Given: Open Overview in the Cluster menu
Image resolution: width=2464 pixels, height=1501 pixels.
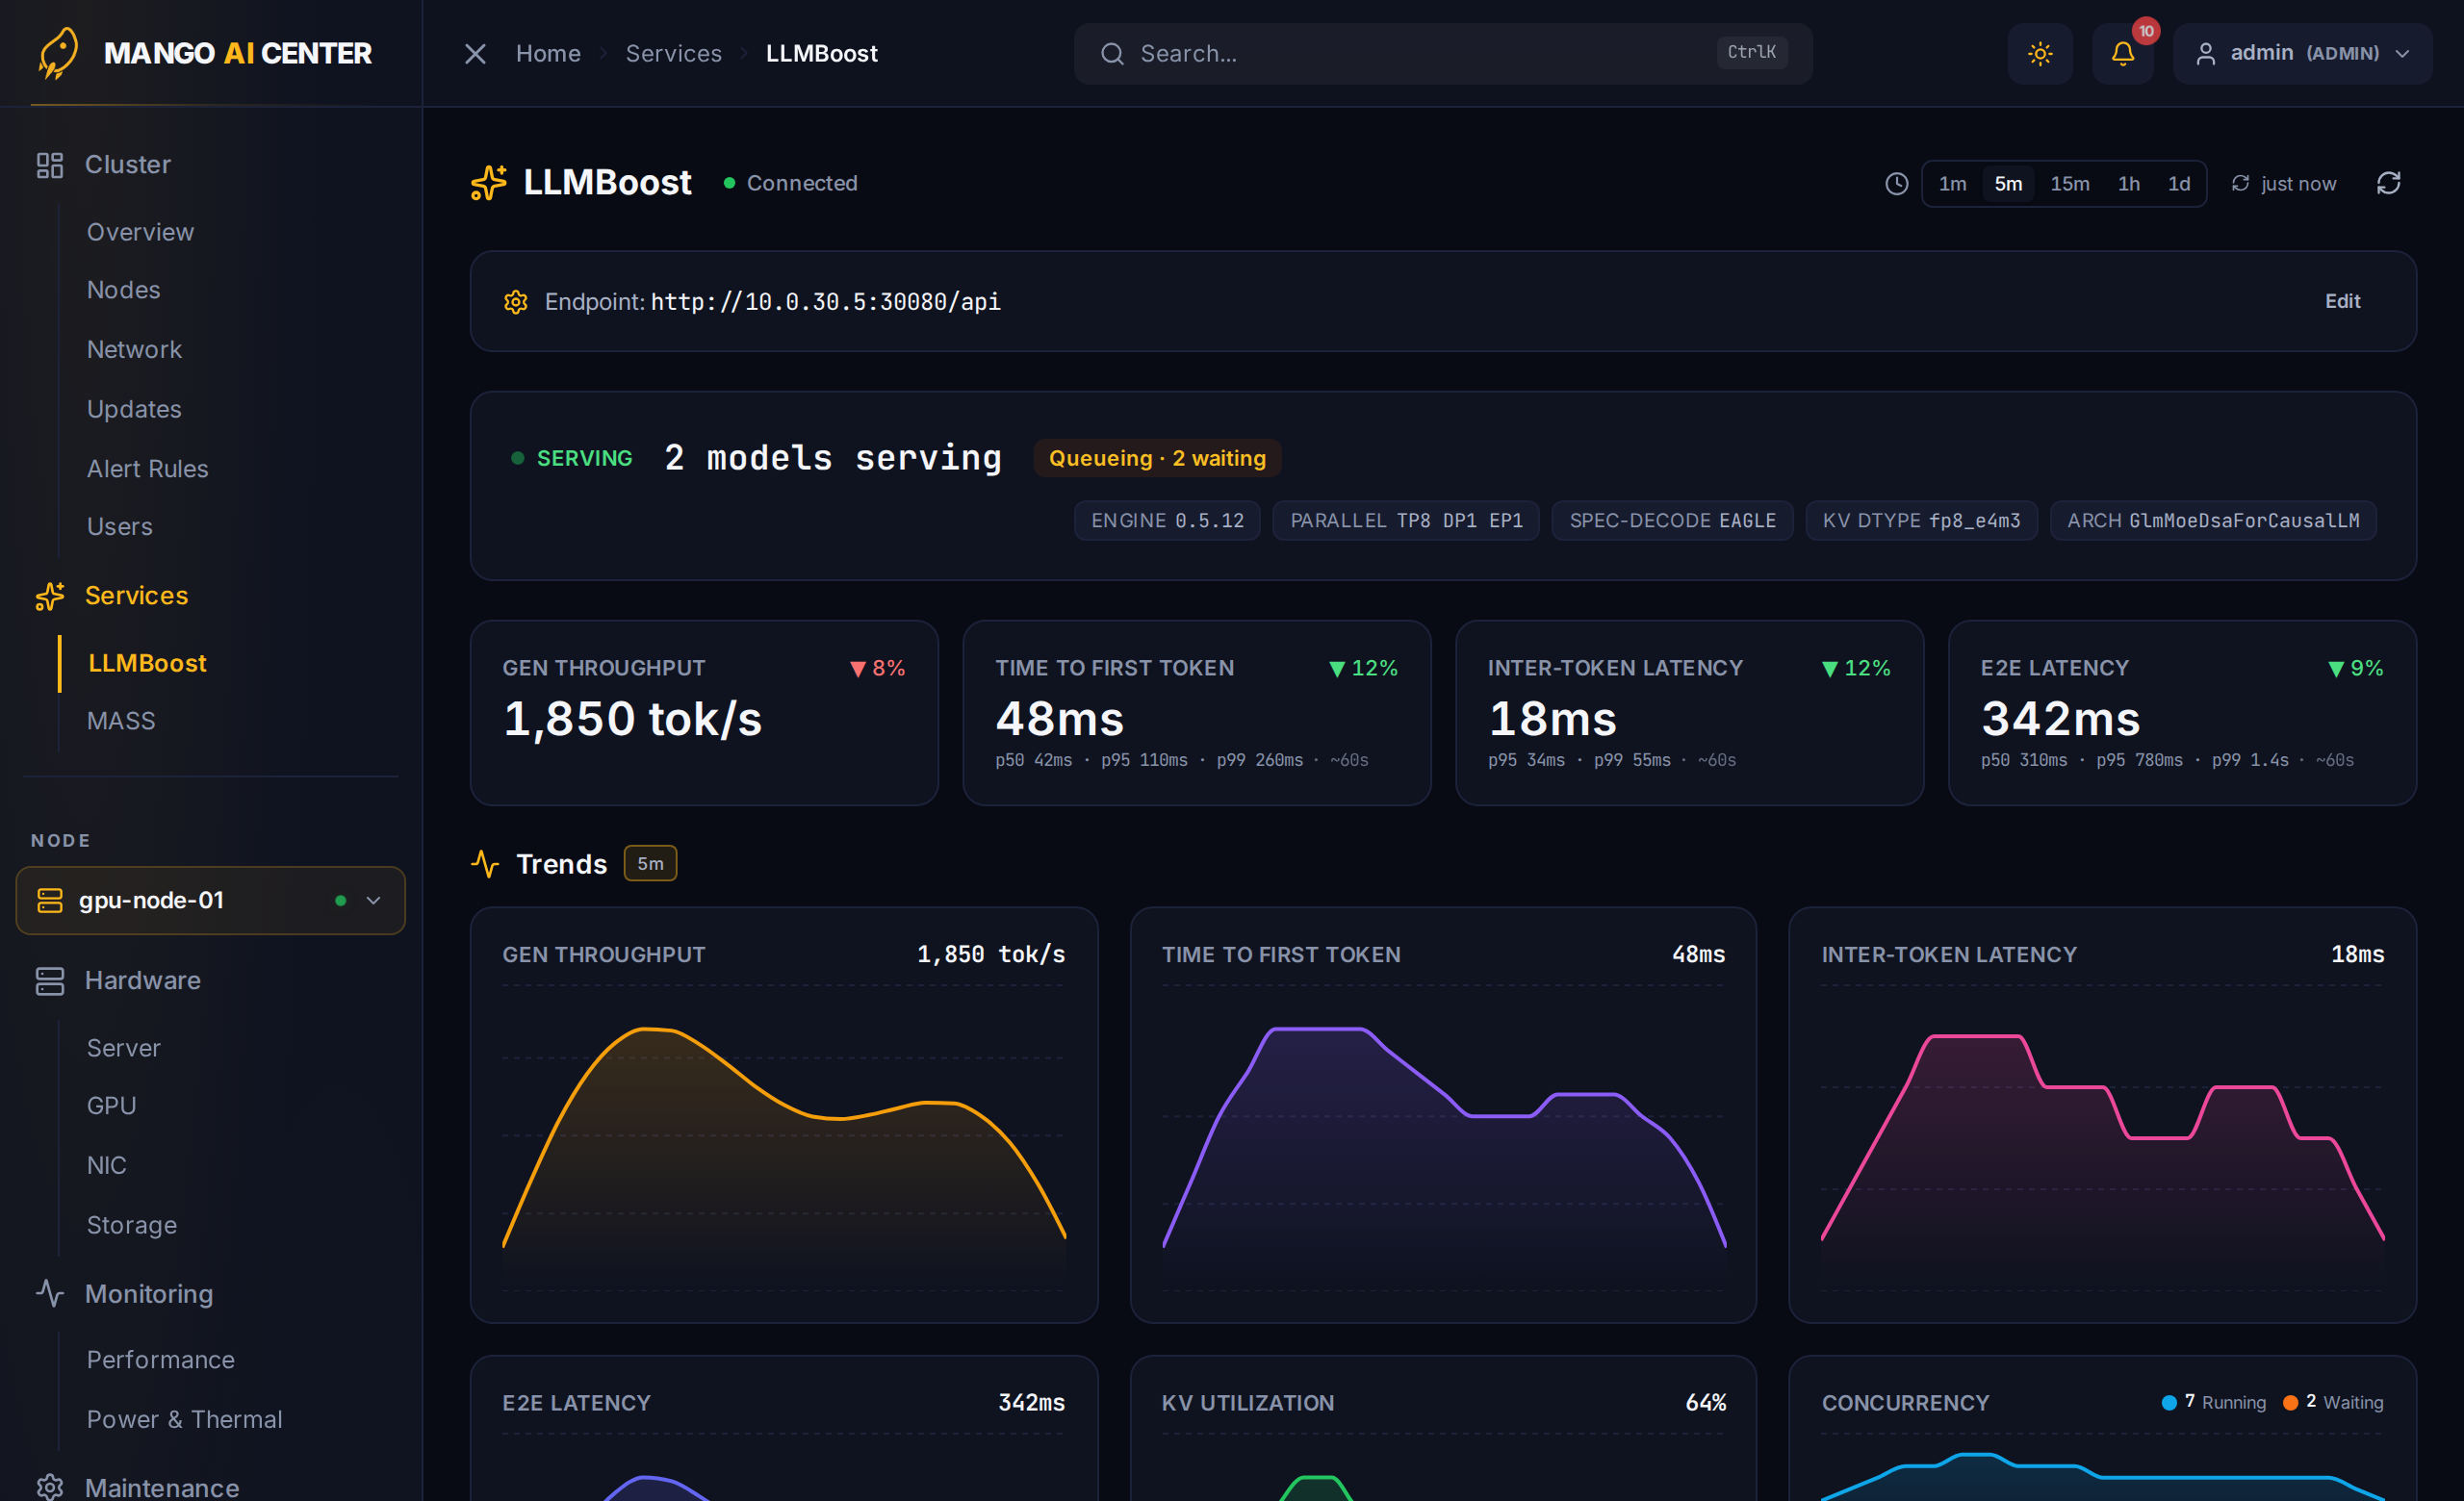Looking at the screenshot, I should click(x=140, y=232).
